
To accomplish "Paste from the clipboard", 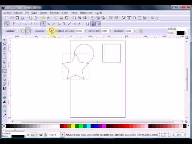I will (x=66, y=18).
